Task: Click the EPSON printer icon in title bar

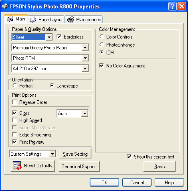Action: coord(5,6)
